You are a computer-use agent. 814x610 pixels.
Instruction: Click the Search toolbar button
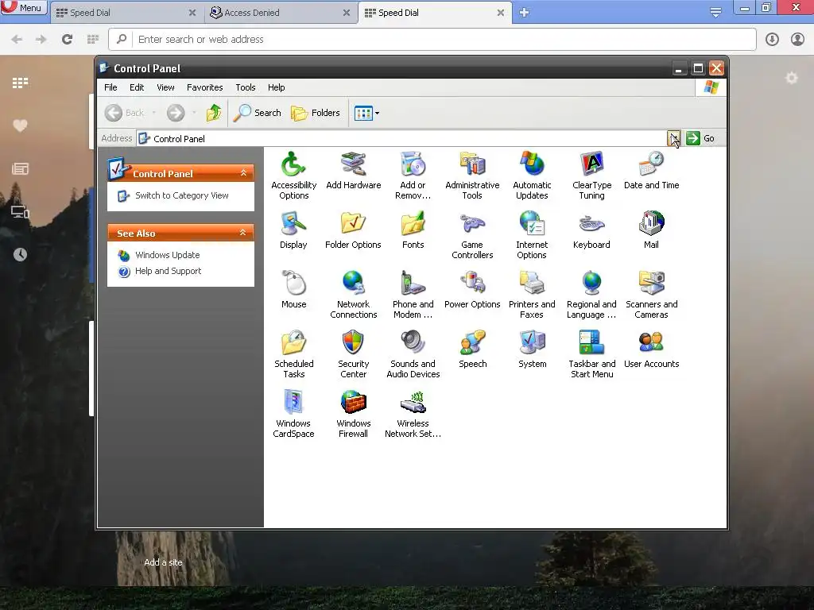click(x=257, y=113)
